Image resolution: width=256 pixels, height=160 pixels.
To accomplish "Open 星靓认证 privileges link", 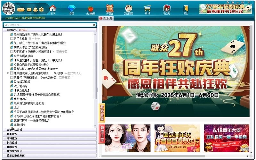I will pos(34,69).
